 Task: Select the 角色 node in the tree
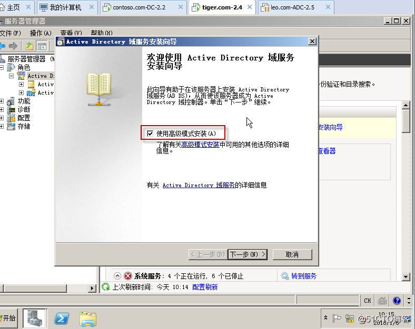click(x=24, y=67)
